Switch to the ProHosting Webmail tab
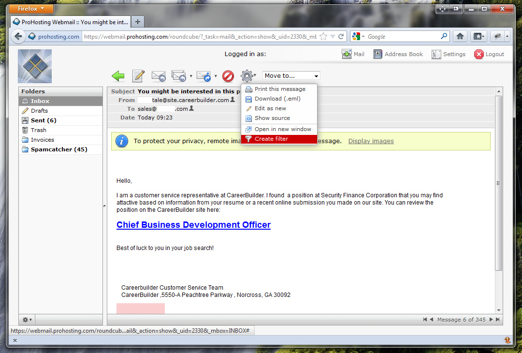This screenshot has width=522, height=353. [71, 22]
